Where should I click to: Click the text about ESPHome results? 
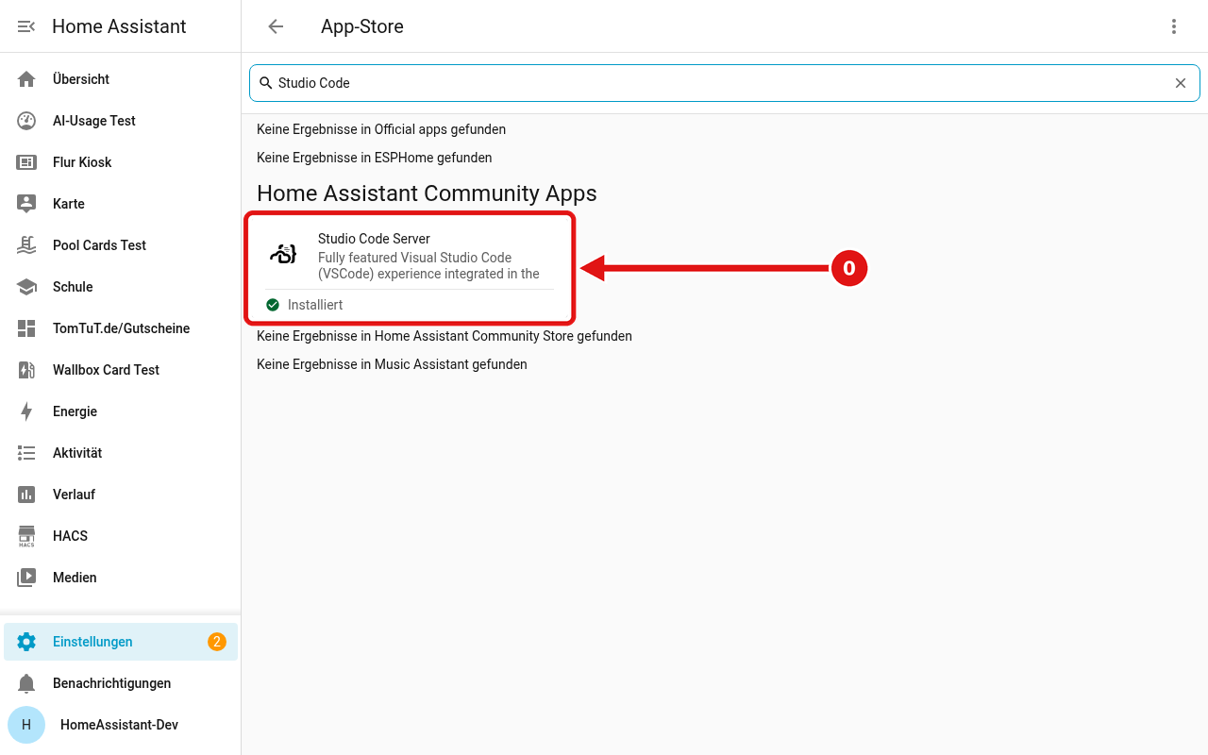(x=375, y=158)
